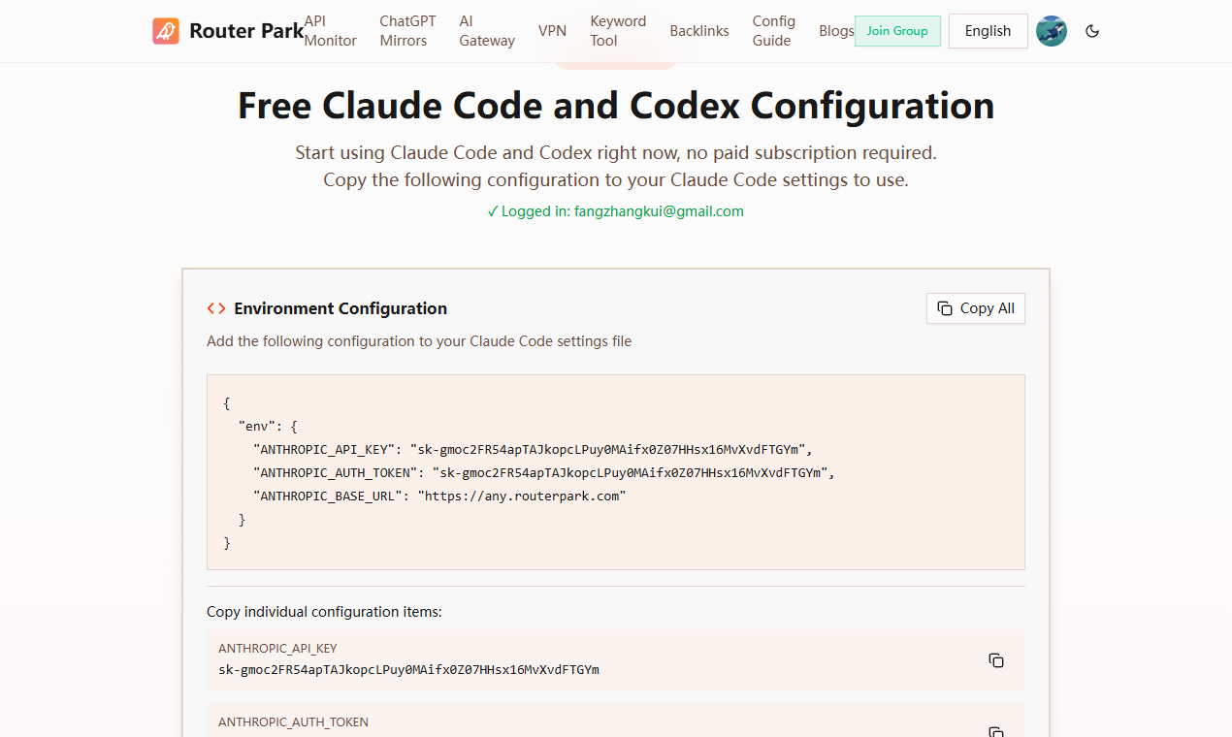Image resolution: width=1232 pixels, height=737 pixels.
Task: Navigate to Backlinks
Action: point(699,31)
